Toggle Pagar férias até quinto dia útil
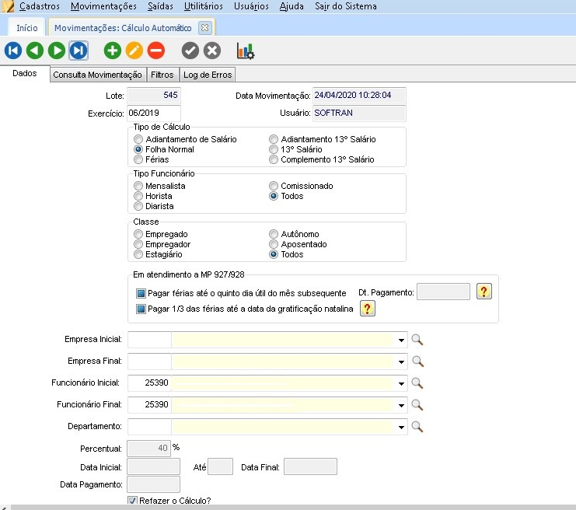The width and height of the screenshot is (576, 510). (141, 293)
